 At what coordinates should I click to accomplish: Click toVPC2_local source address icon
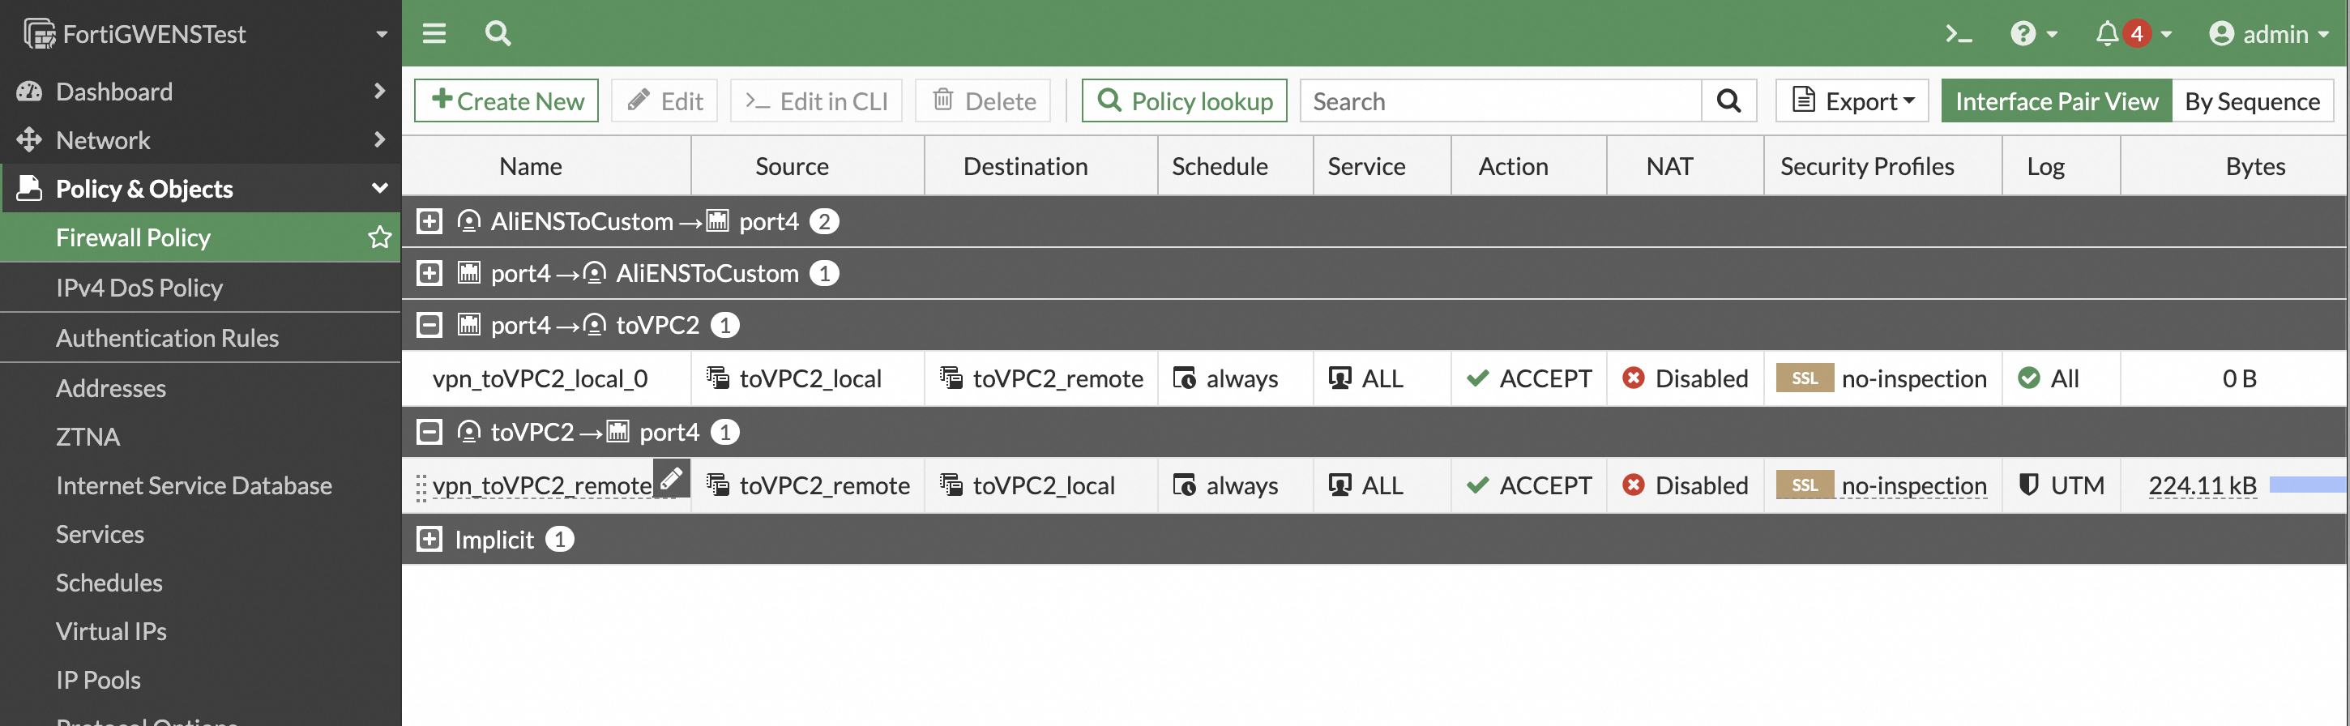click(x=718, y=378)
